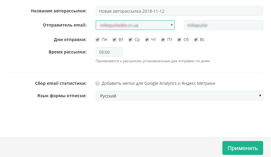Open the unsubscribe form language dropdown

click(179, 96)
